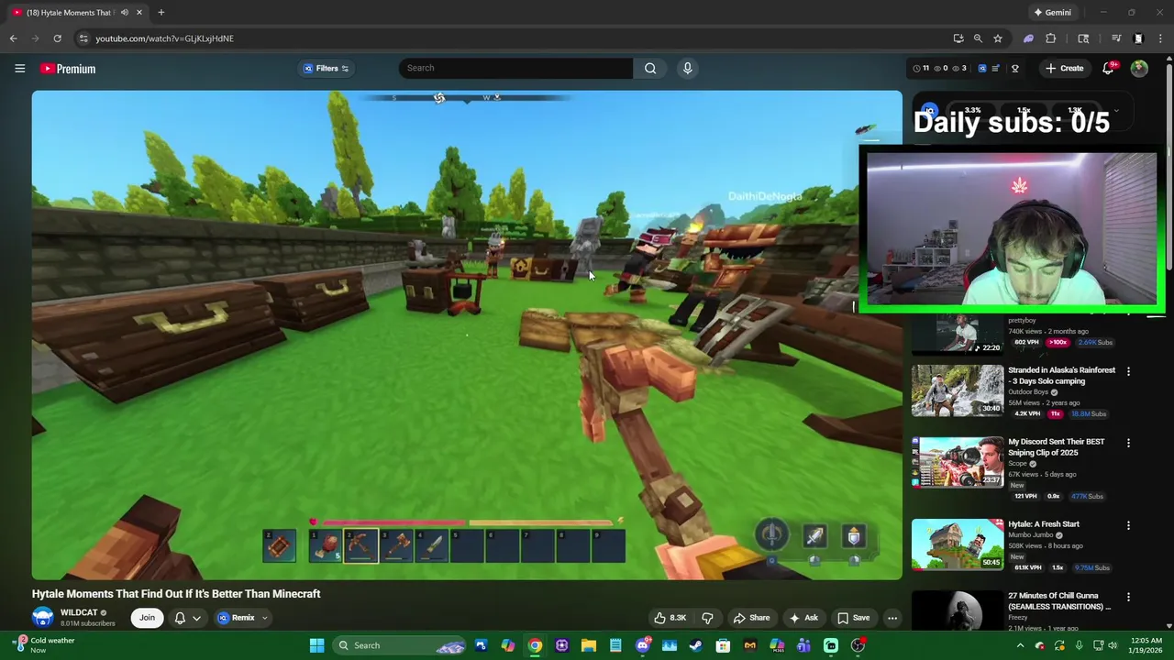The image size is (1174, 660).
Task: Open Gemini in Chrome
Action: pos(1052,12)
